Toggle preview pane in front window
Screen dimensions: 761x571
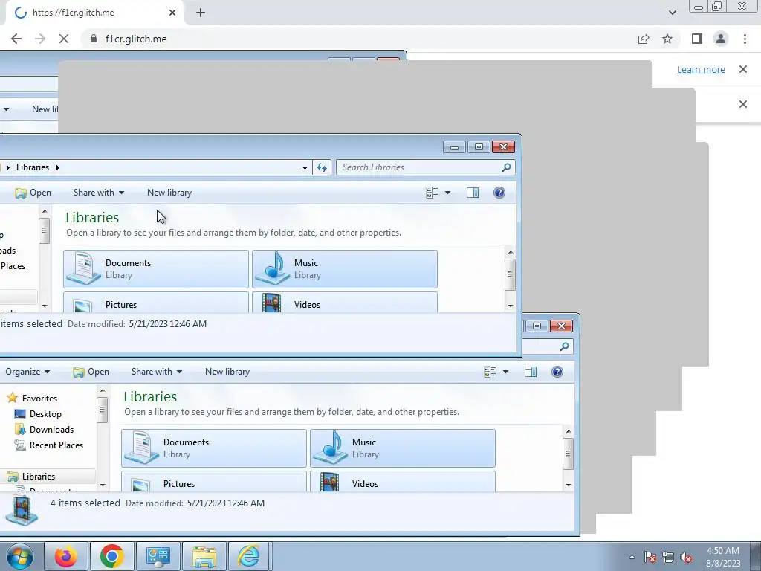click(x=531, y=372)
